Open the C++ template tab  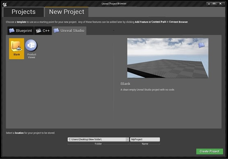point(43,31)
